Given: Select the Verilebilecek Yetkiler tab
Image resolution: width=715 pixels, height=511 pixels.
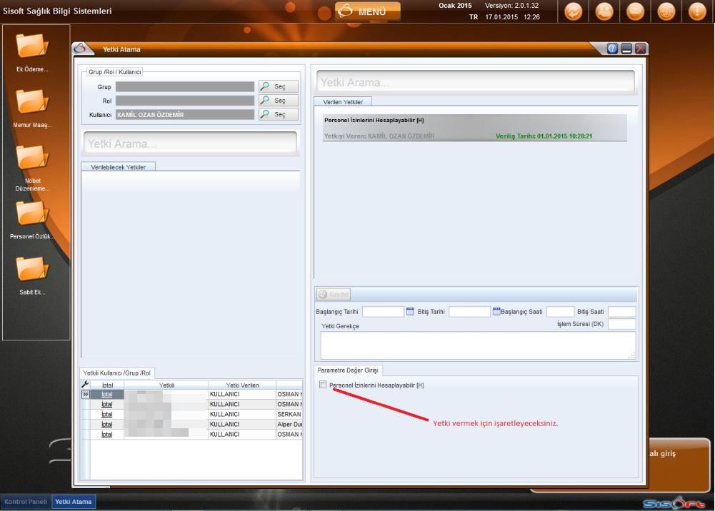Looking at the screenshot, I should click(118, 166).
